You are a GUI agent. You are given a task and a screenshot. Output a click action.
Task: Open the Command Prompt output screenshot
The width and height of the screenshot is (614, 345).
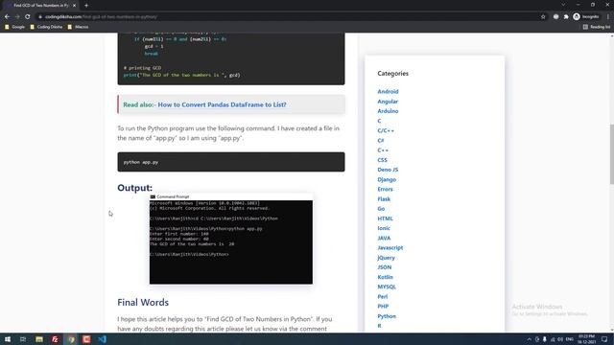(231, 239)
